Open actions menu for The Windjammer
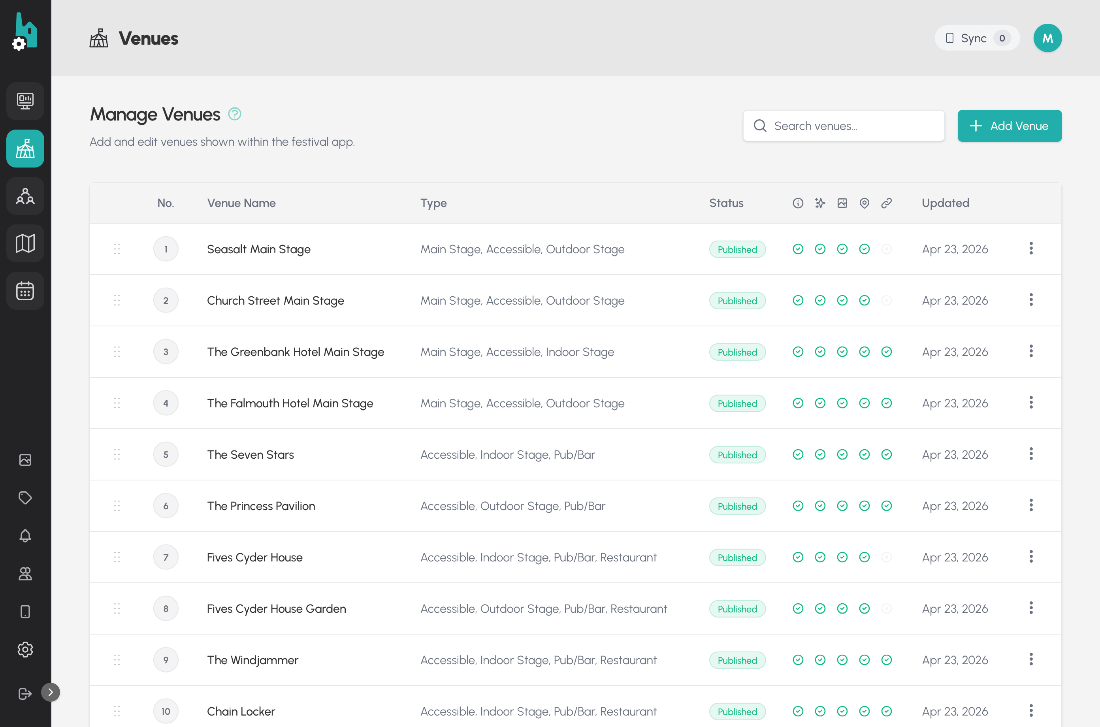This screenshot has height=727, width=1100. pos(1031,659)
